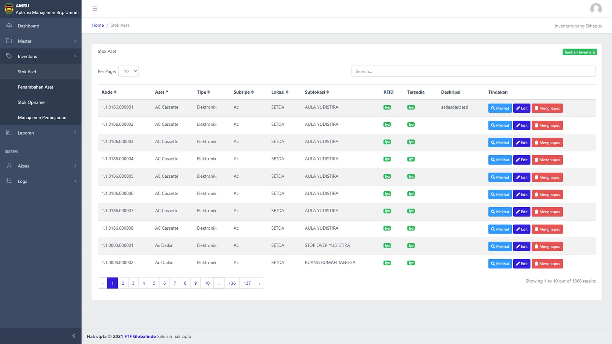Expand the Master submenu chevron

(x=75, y=41)
